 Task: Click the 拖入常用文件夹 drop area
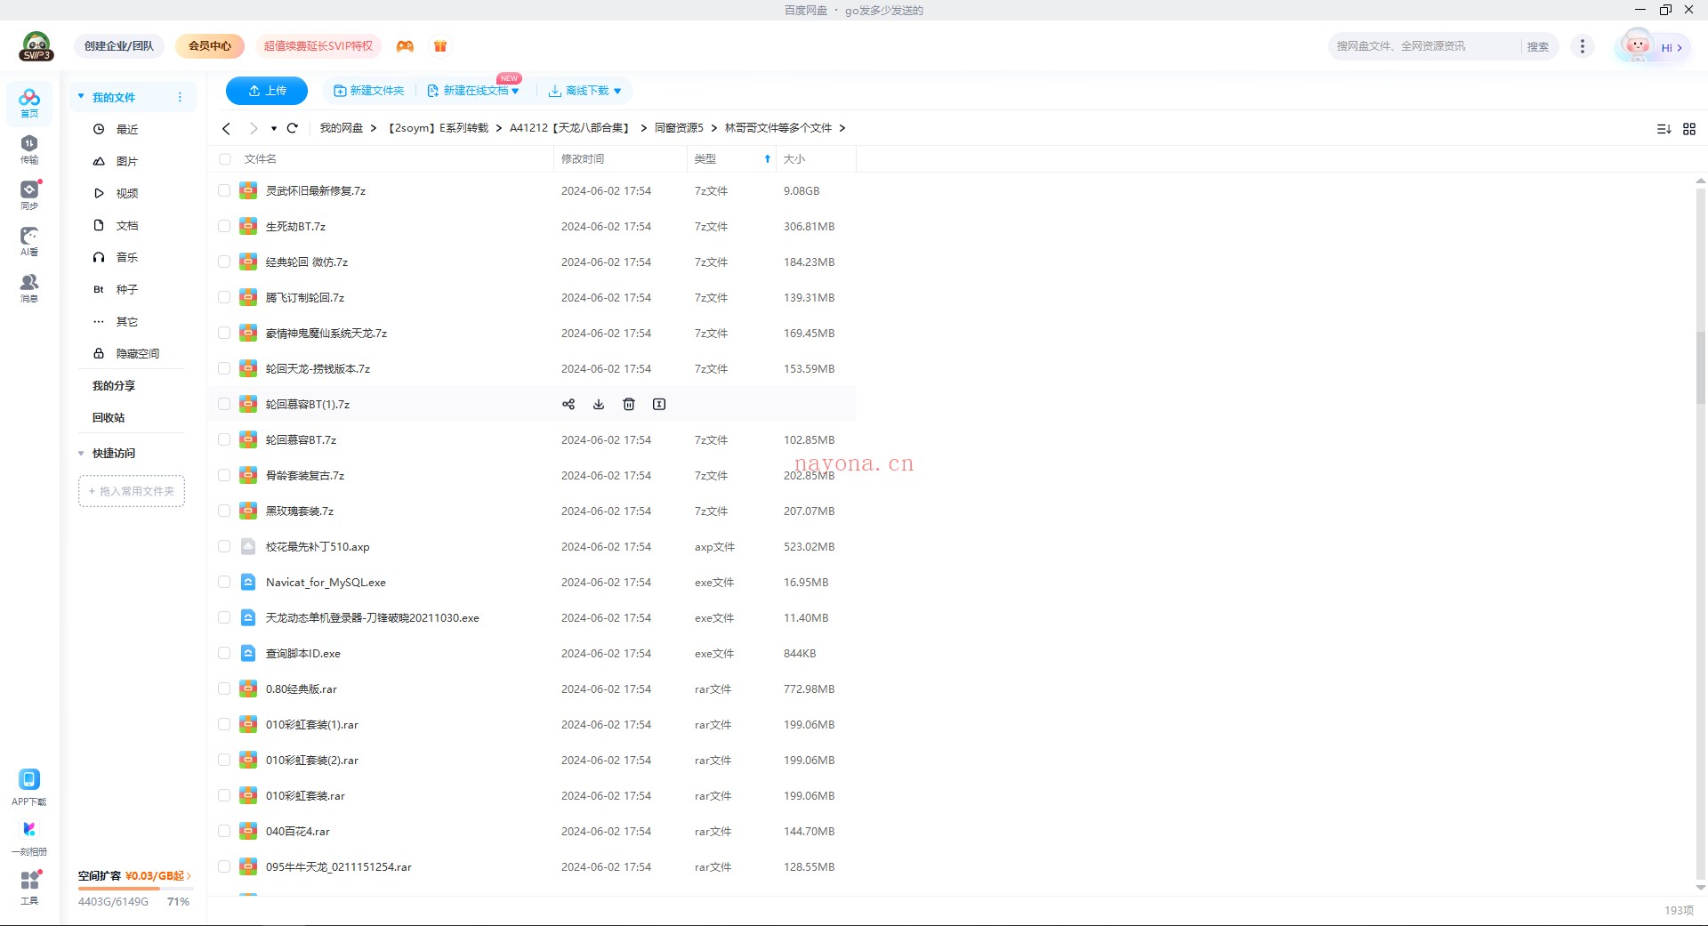[x=132, y=491]
